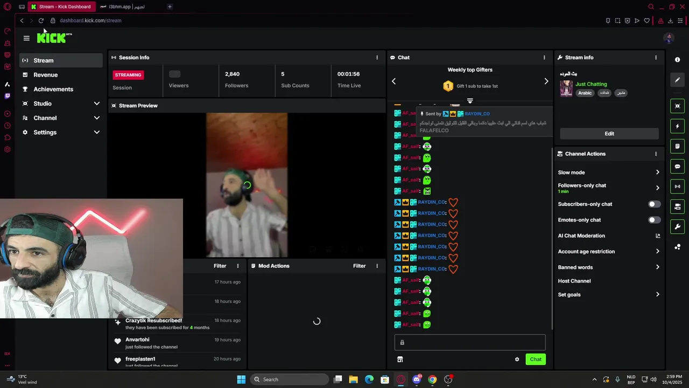The height and width of the screenshot is (388, 689).
Task: Show previous top gifters slide
Action: click(x=393, y=81)
